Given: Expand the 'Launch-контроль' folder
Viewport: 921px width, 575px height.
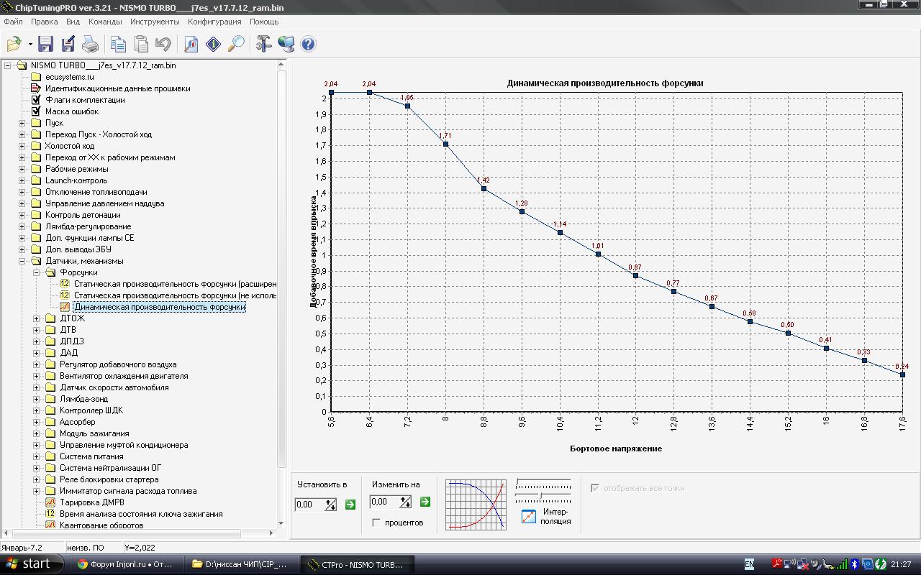Looking at the screenshot, I should [x=22, y=180].
